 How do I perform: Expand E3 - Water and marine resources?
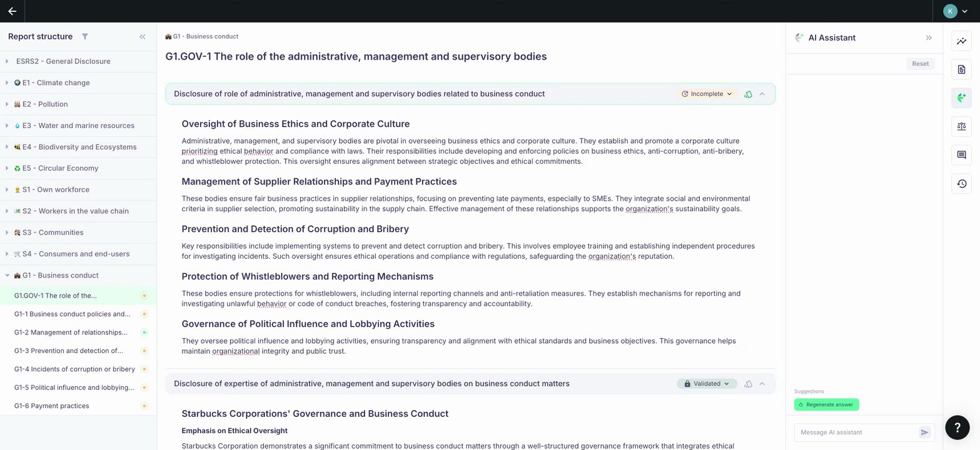[x=7, y=126]
